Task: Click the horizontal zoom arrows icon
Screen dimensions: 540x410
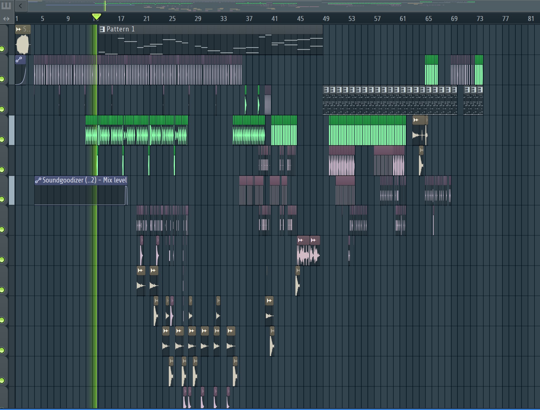Action: point(6,19)
